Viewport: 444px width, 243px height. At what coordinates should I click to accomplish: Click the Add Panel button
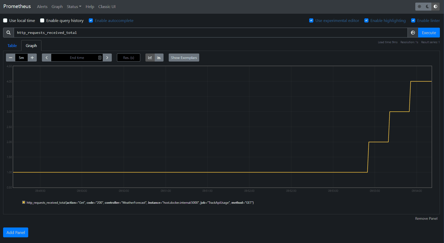coord(16,232)
